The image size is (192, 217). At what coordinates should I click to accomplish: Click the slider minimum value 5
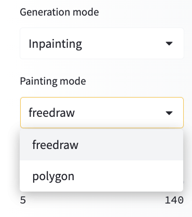click(x=23, y=200)
